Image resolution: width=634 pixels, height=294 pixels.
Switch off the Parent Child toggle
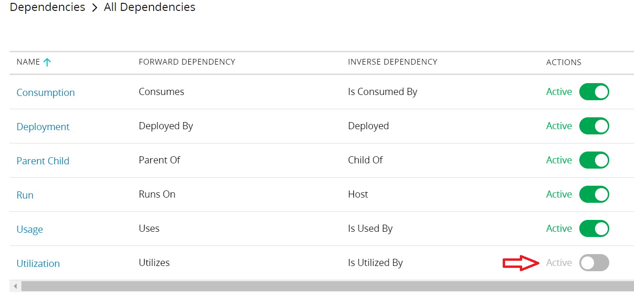pos(594,161)
